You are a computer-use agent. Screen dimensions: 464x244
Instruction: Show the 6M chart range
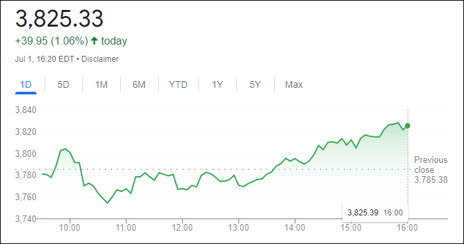[139, 85]
